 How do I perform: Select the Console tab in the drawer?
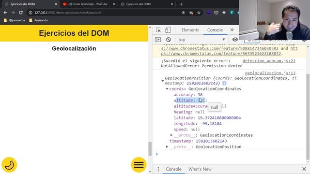pyautogui.click(x=173, y=169)
